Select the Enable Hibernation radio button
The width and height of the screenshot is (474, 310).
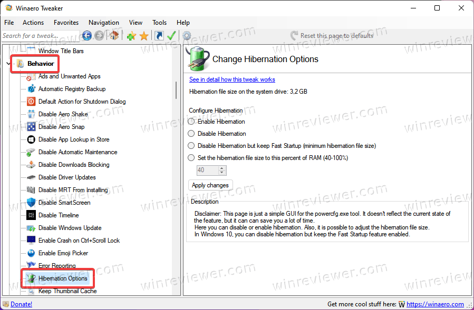tap(191, 122)
